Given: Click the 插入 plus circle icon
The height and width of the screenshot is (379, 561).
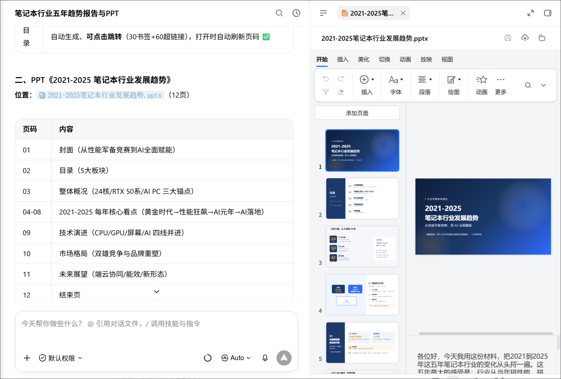Looking at the screenshot, I should tap(364, 79).
